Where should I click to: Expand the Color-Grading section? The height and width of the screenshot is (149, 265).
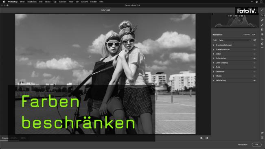(213, 63)
